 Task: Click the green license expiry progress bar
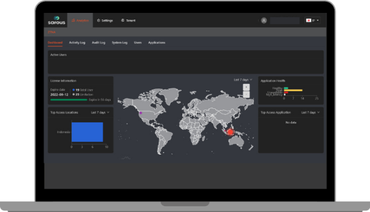pos(69,100)
